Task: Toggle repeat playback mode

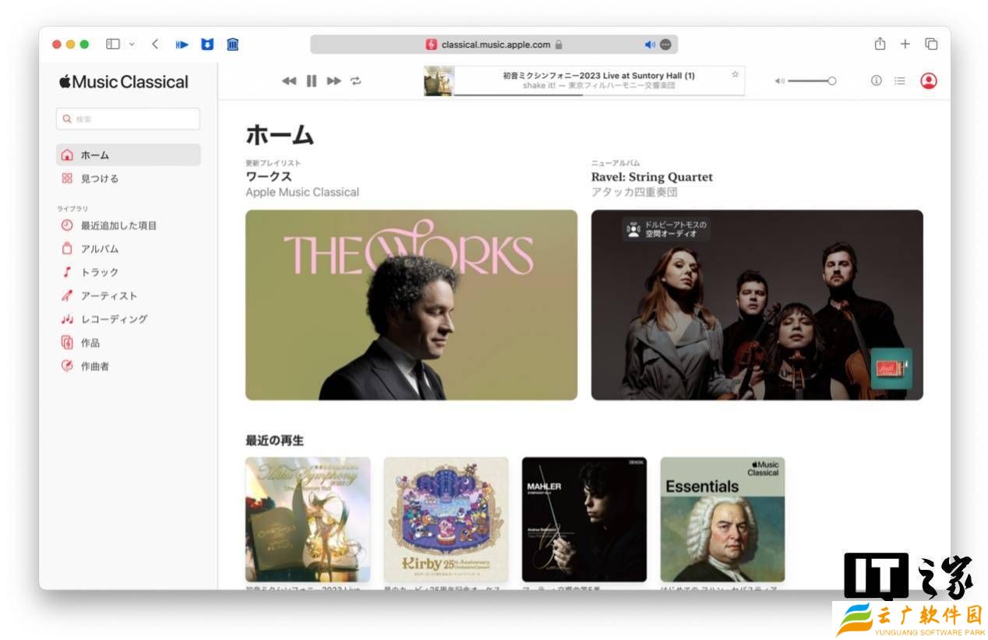Action: (x=356, y=81)
